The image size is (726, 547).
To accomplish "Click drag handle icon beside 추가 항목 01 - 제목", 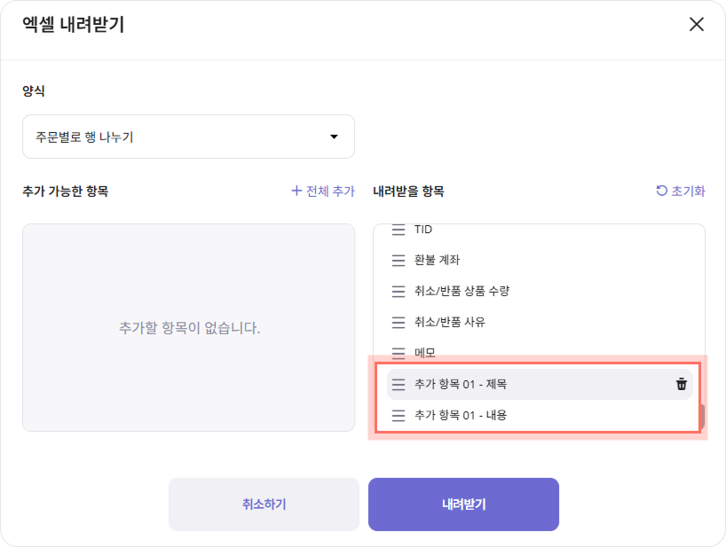I will [399, 384].
